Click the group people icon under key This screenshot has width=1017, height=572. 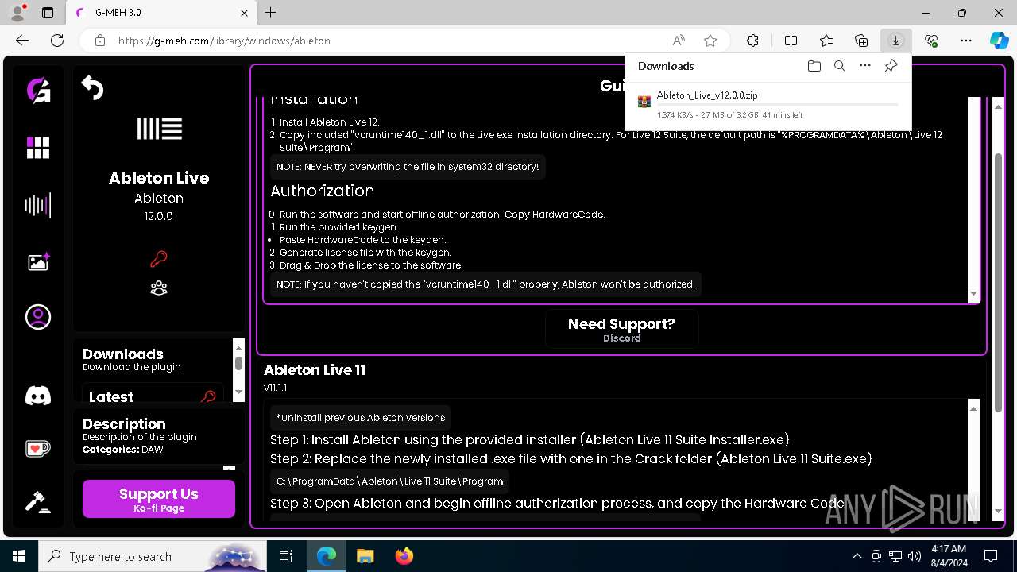click(x=159, y=288)
